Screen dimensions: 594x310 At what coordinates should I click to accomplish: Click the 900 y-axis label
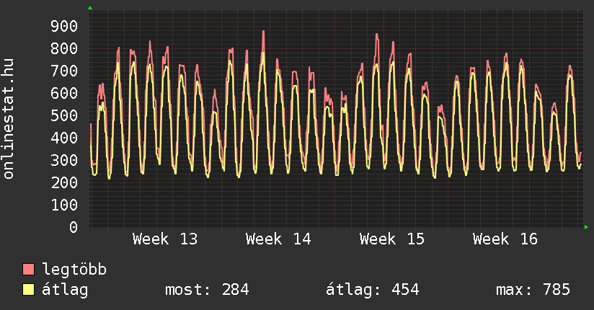[x=63, y=27]
